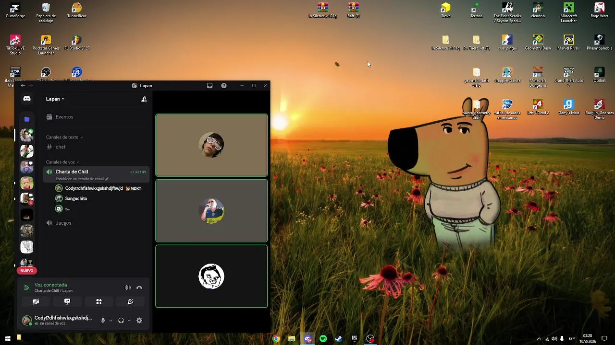Open the server folder icon in sidebar
This screenshot has height=345, width=615.
click(x=27, y=119)
